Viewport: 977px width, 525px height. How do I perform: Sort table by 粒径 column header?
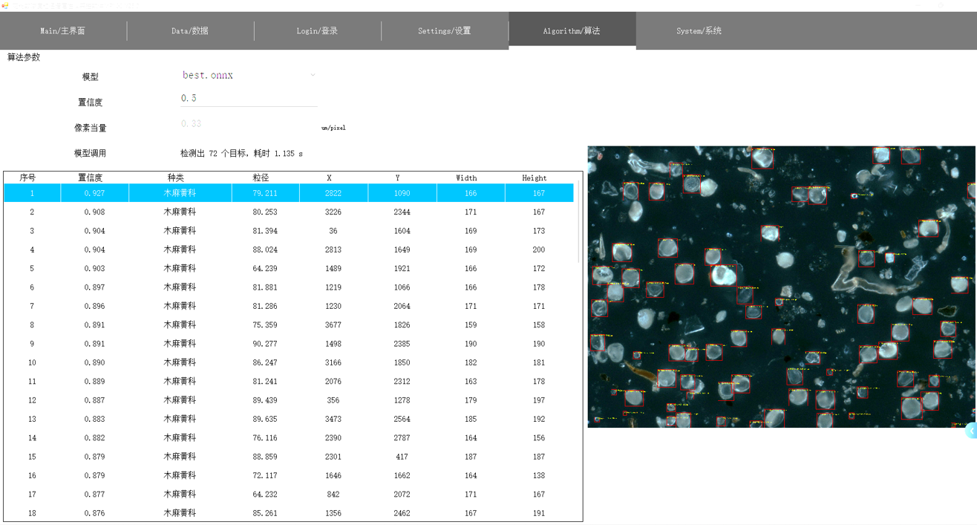[x=261, y=178]
